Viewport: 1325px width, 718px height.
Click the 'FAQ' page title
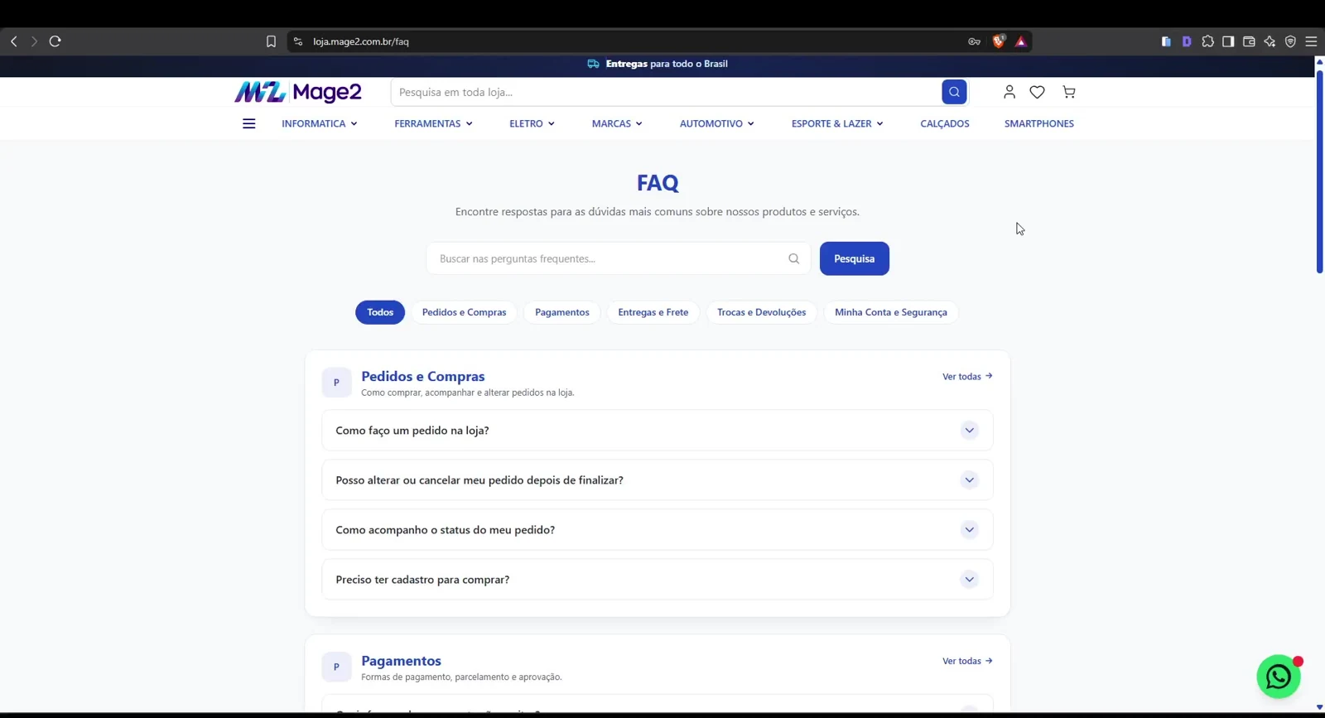(658, 183)
